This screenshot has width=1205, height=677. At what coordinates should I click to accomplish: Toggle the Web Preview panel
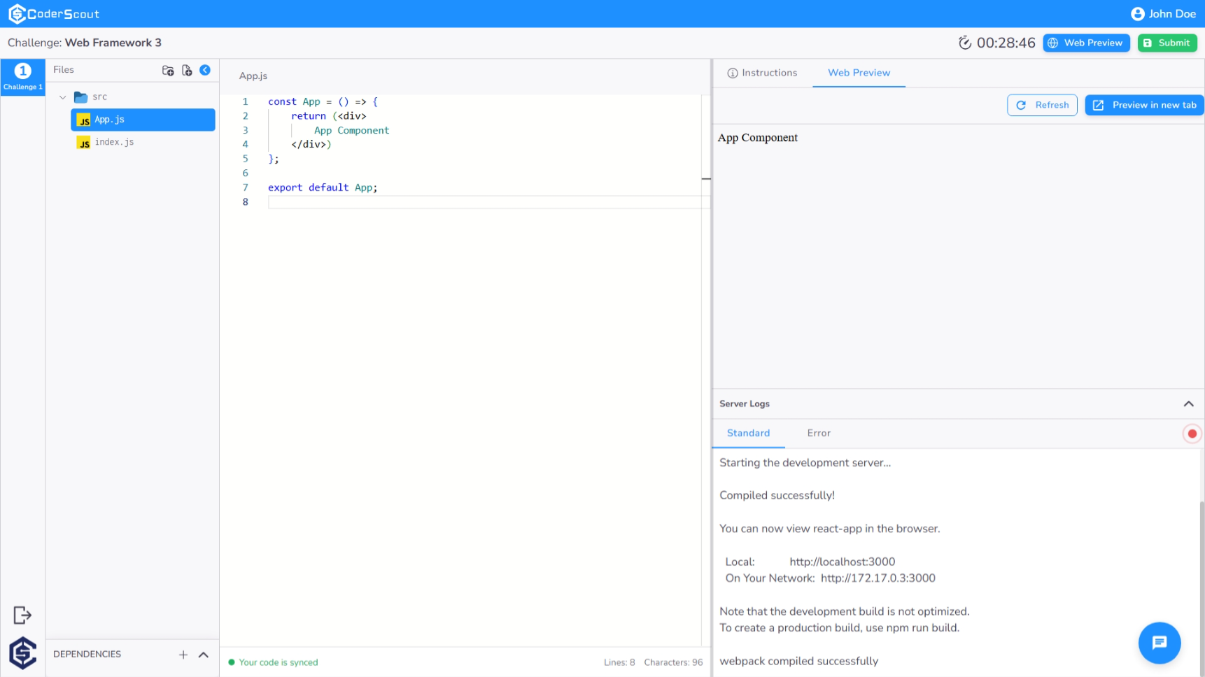tap(1086, 43)
